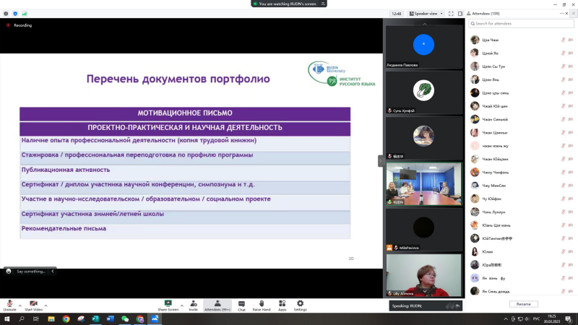Open the Apps icon in the toolbar
The height and width of the screenshot is (325, 578).
point(282,304)
